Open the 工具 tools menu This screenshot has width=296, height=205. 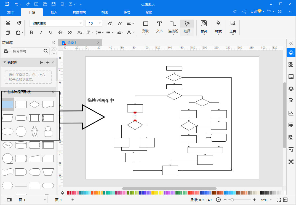[x=233, y=28]
